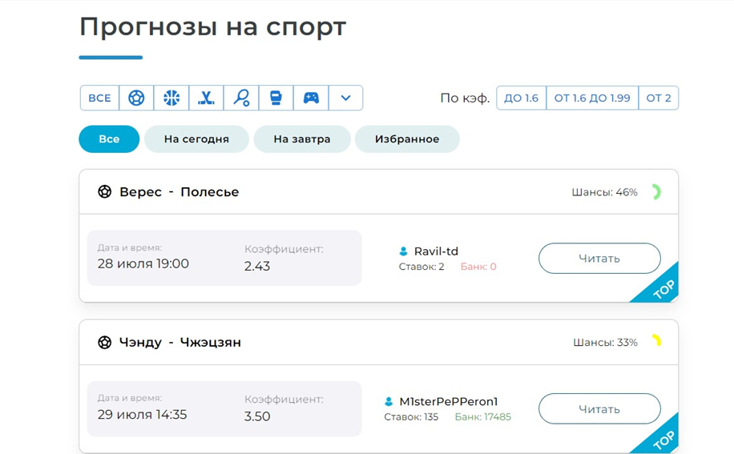Click the soccer ball icon beside Верес - Полесье

tap(105, 192)
